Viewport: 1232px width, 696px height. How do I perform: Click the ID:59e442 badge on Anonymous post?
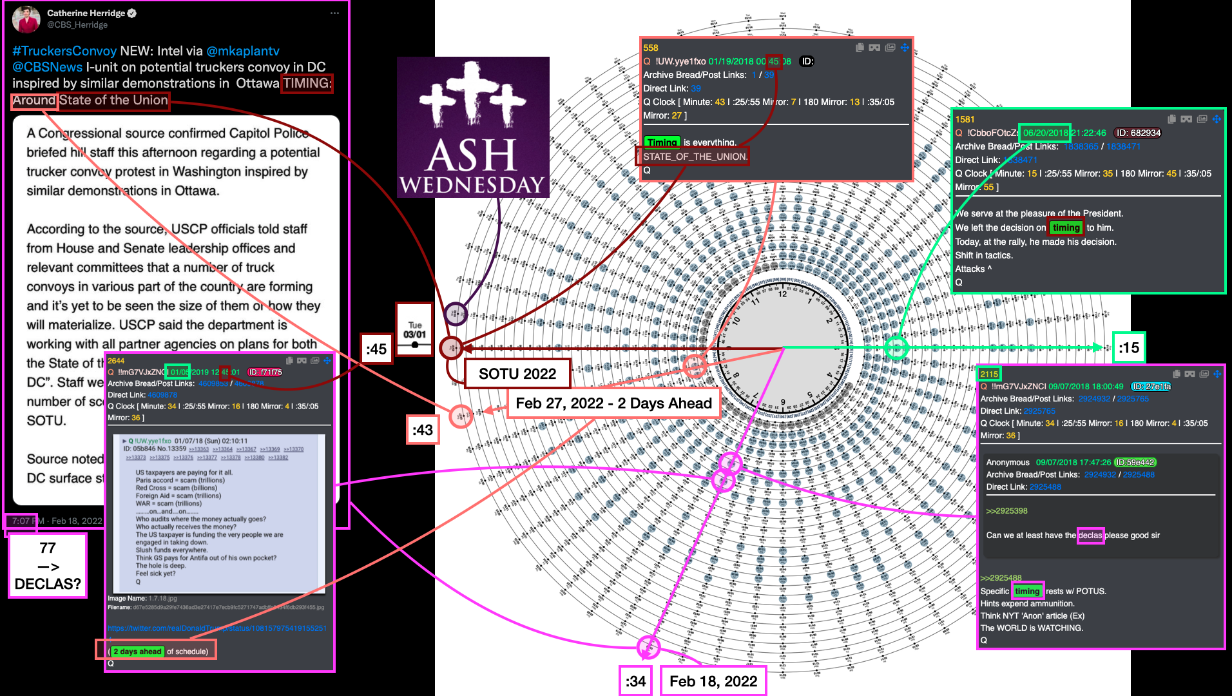point(1135,463)
